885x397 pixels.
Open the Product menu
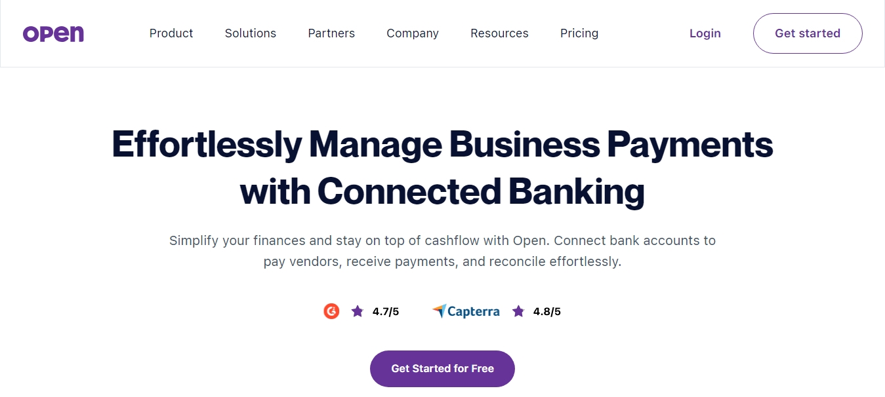click(x=171, y=33)
